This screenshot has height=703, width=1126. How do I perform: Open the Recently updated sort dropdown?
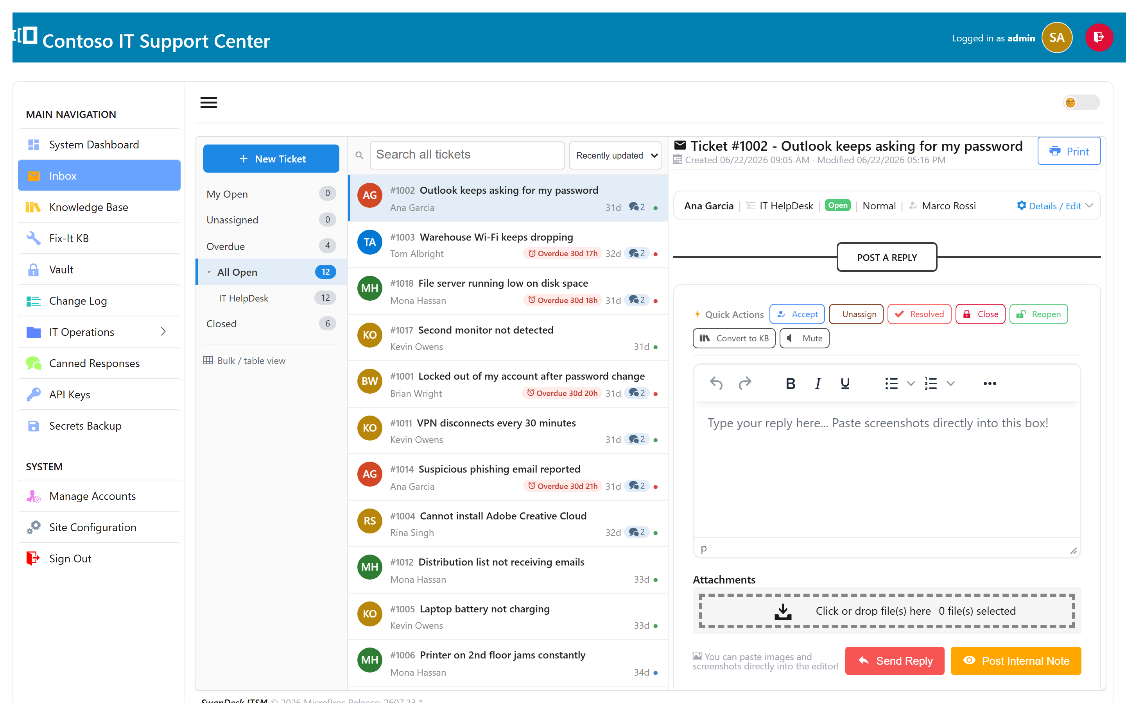[615, 155]
